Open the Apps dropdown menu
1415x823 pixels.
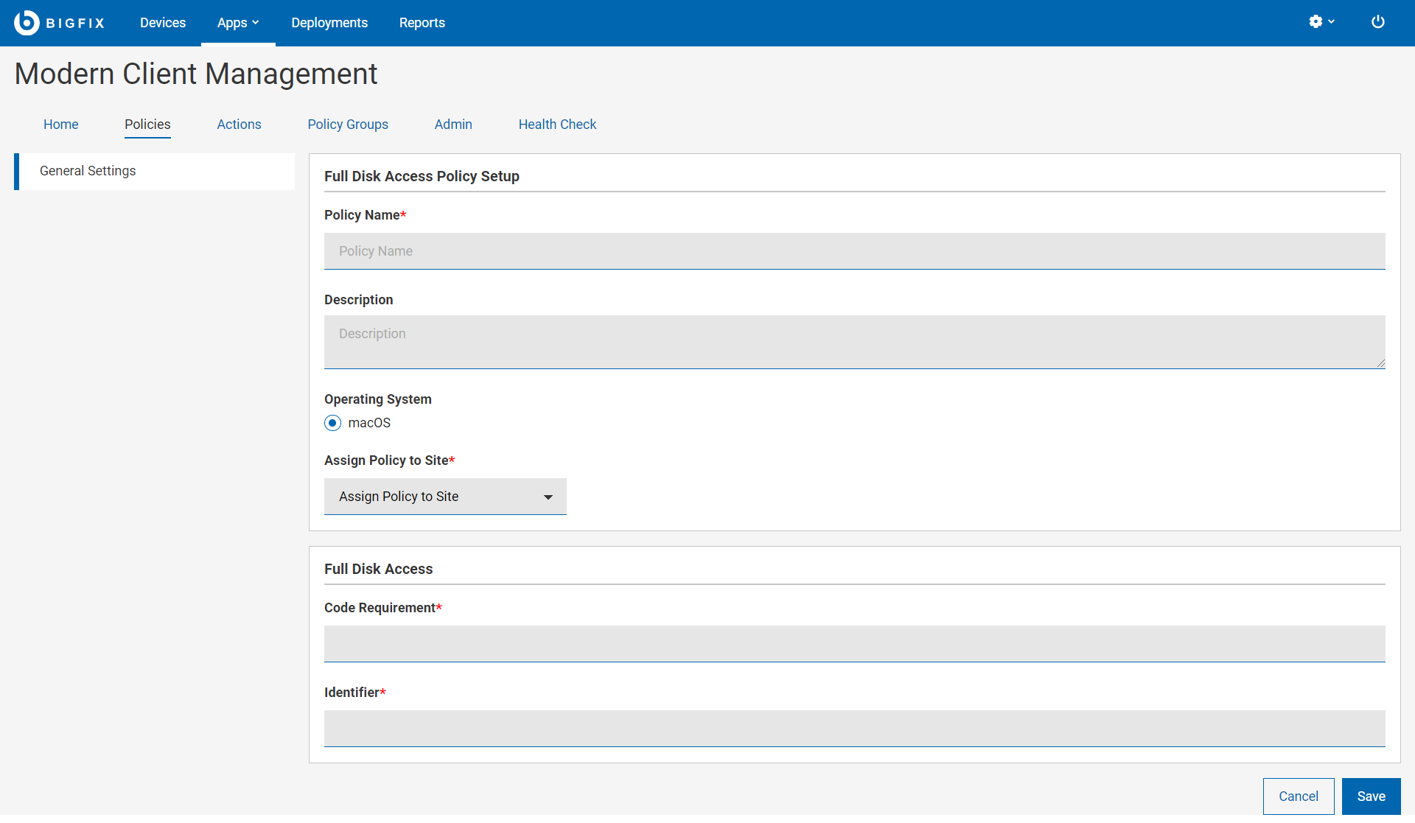pyautogui.click(x=237, y=23)
